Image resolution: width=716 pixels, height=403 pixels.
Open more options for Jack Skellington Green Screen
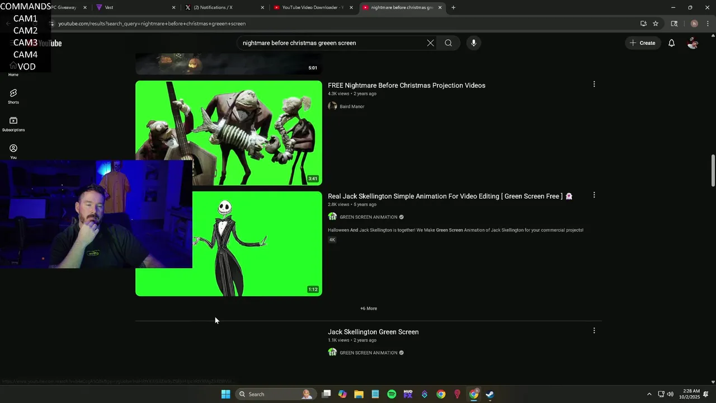pos(594,331)
